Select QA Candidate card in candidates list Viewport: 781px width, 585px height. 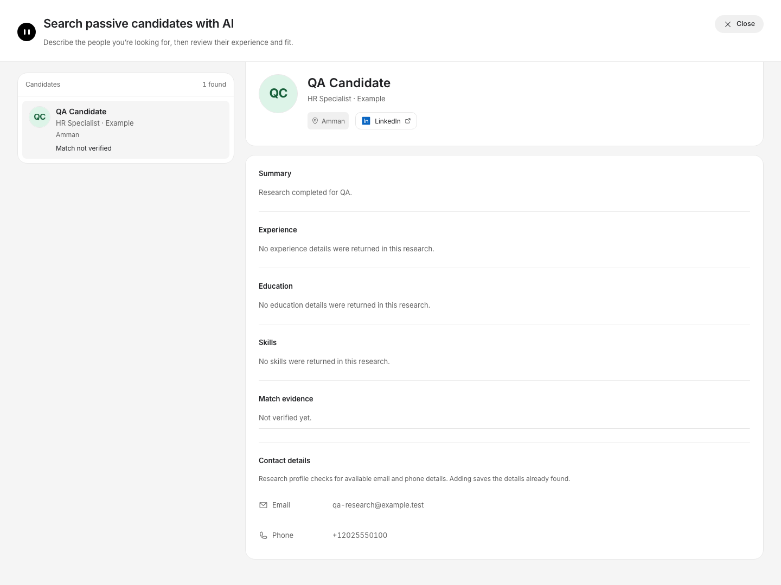[126, 129]
